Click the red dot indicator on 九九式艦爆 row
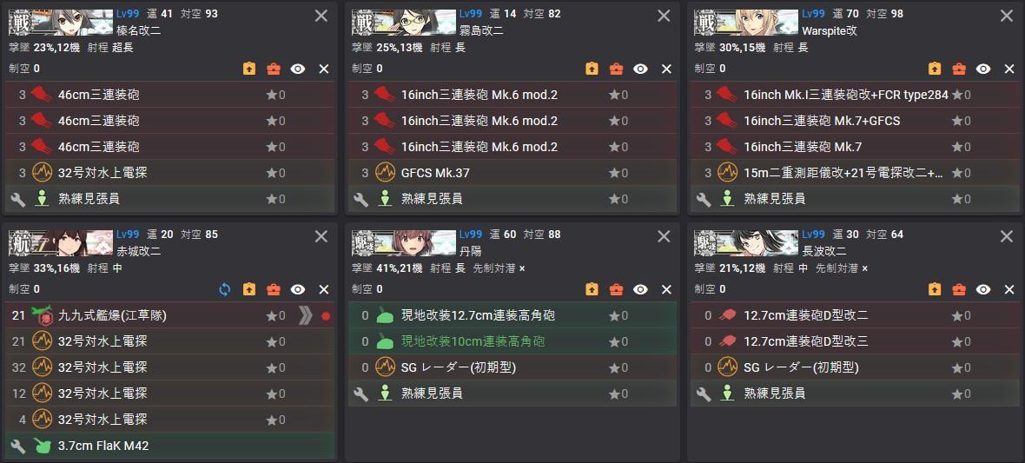1025x463 pixels. tap(327, 316)
